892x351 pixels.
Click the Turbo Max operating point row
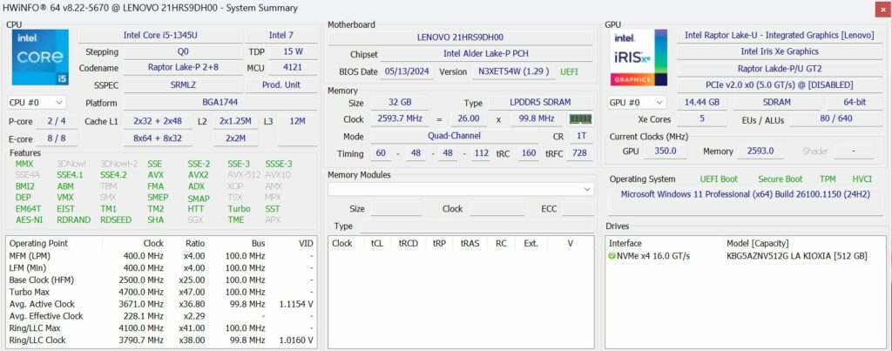pyautogui.click(x=161, y=292)
